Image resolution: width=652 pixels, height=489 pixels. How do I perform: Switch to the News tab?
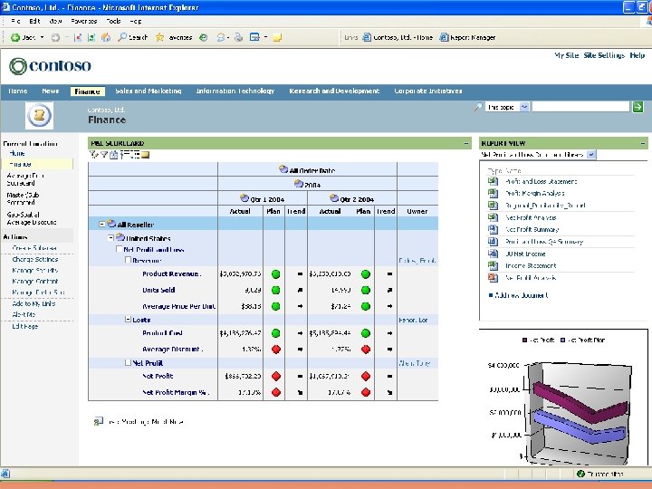tap(51, 91)
